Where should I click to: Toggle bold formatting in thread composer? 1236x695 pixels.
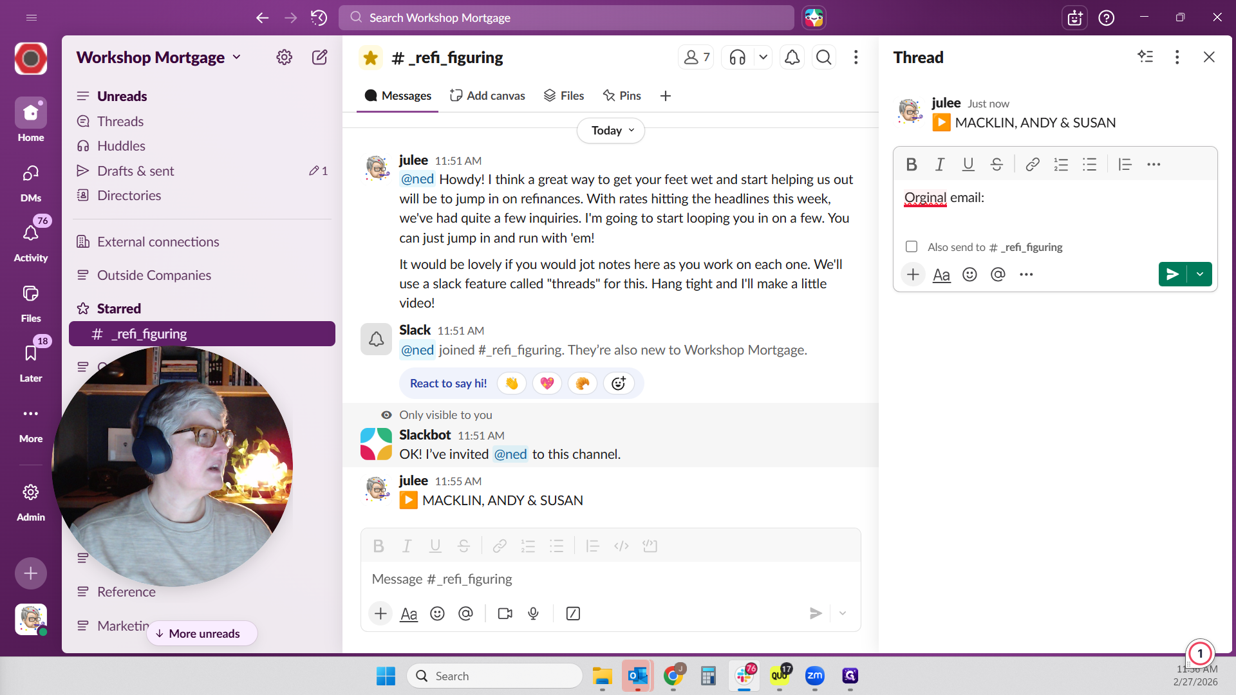tap(912, 165)
